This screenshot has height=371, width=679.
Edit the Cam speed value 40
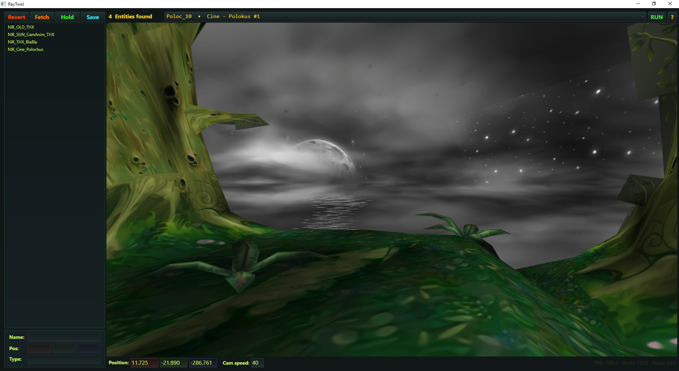pos(257,363)
